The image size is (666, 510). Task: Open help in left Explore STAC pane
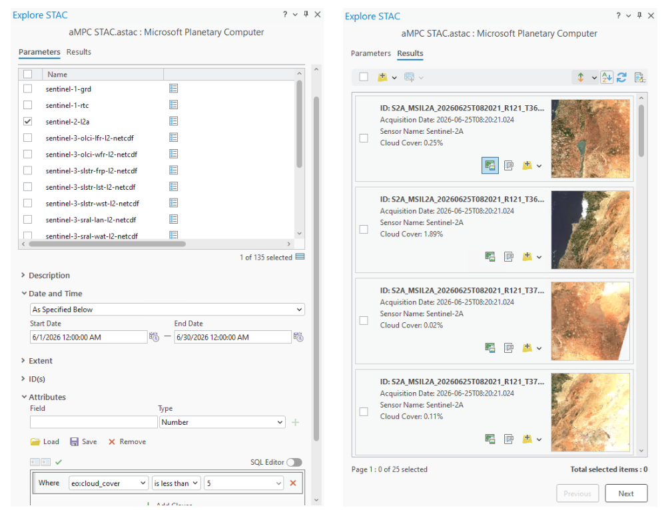click(285, 15)
